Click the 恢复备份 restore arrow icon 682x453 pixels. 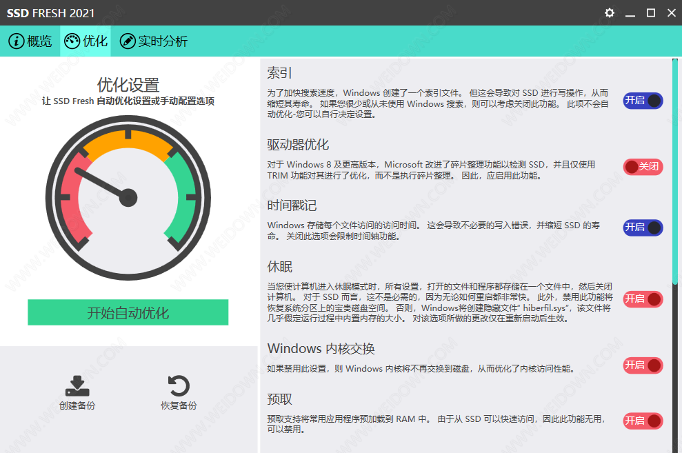[x=179, y=385]
